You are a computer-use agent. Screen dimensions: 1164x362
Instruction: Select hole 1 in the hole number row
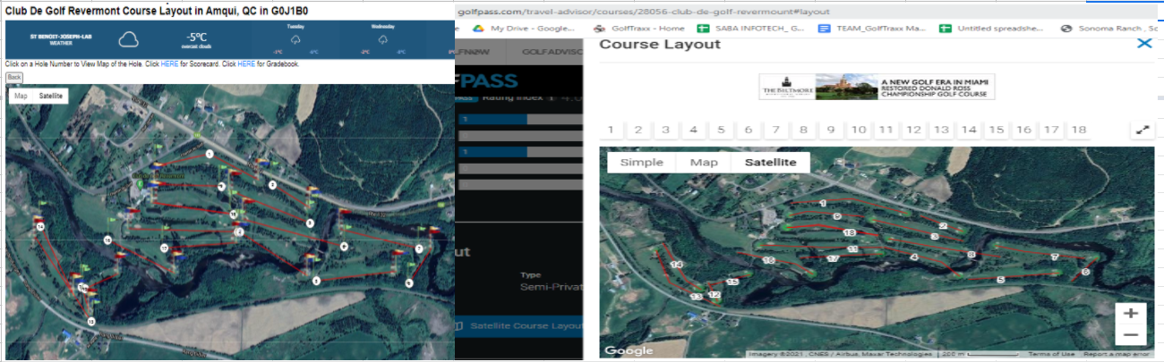611,130
